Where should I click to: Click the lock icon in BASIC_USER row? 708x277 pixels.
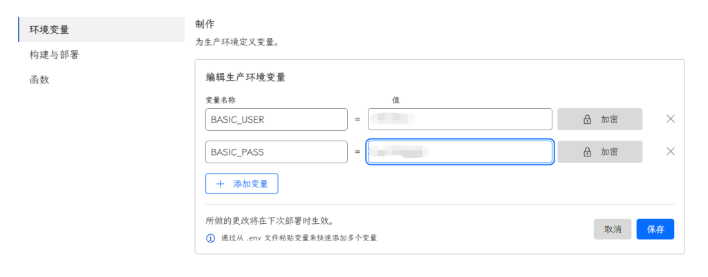(x=588, y=119)
